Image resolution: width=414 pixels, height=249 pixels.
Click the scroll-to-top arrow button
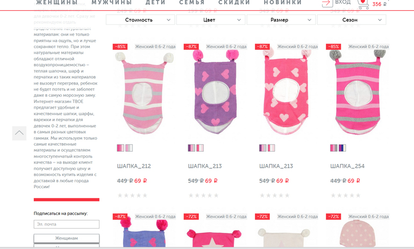pyautogui.click(x=19, y=133)
